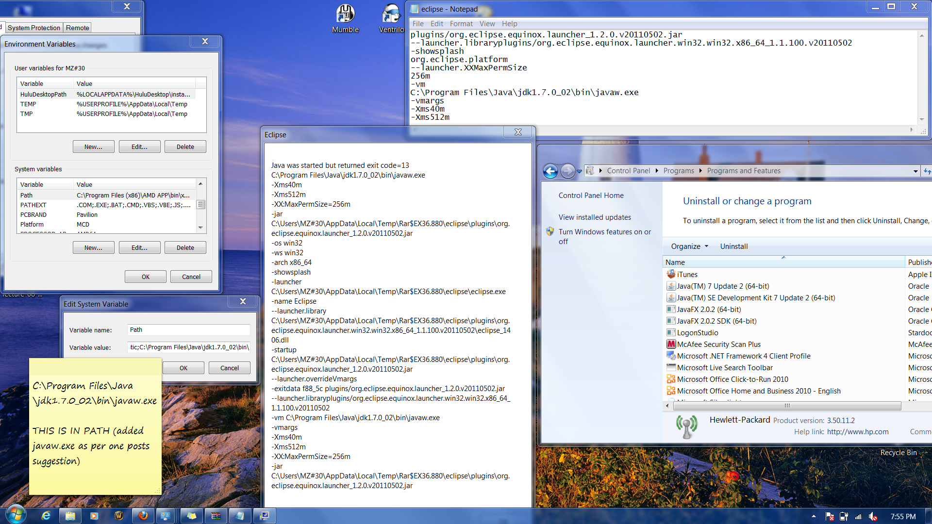This screenshot has width=932, height=524.
Task: Click the Forward arrow in Control Panel
Action: pyautogui.click(x=567, y=171)
